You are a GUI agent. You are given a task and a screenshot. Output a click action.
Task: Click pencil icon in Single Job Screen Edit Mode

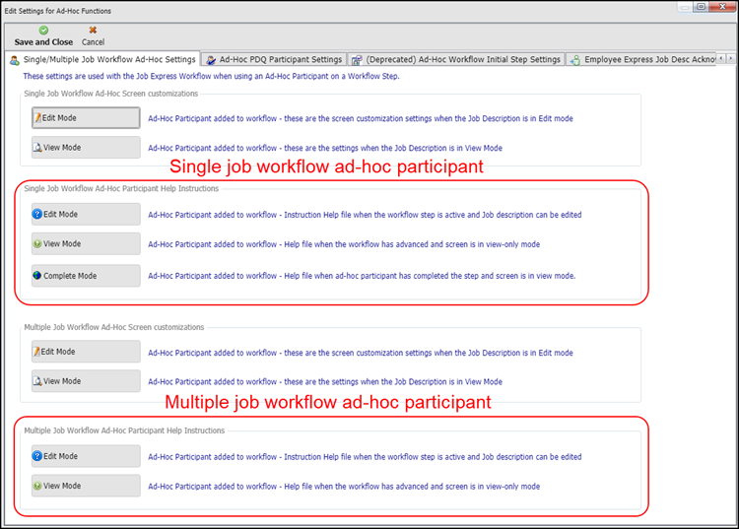[37, 118]
